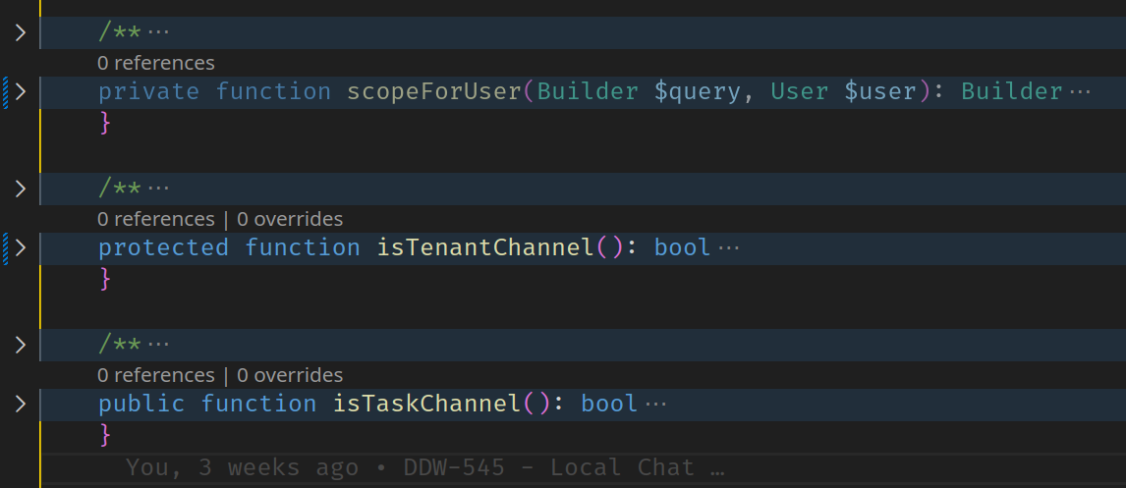
Task: Open "0 references" lens above isTaskChannel
Action: [155, 375]
